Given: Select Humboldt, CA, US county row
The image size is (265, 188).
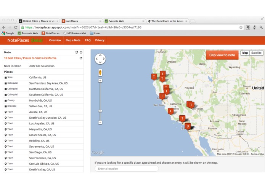Looking at the screenshot, I should 43,100.
